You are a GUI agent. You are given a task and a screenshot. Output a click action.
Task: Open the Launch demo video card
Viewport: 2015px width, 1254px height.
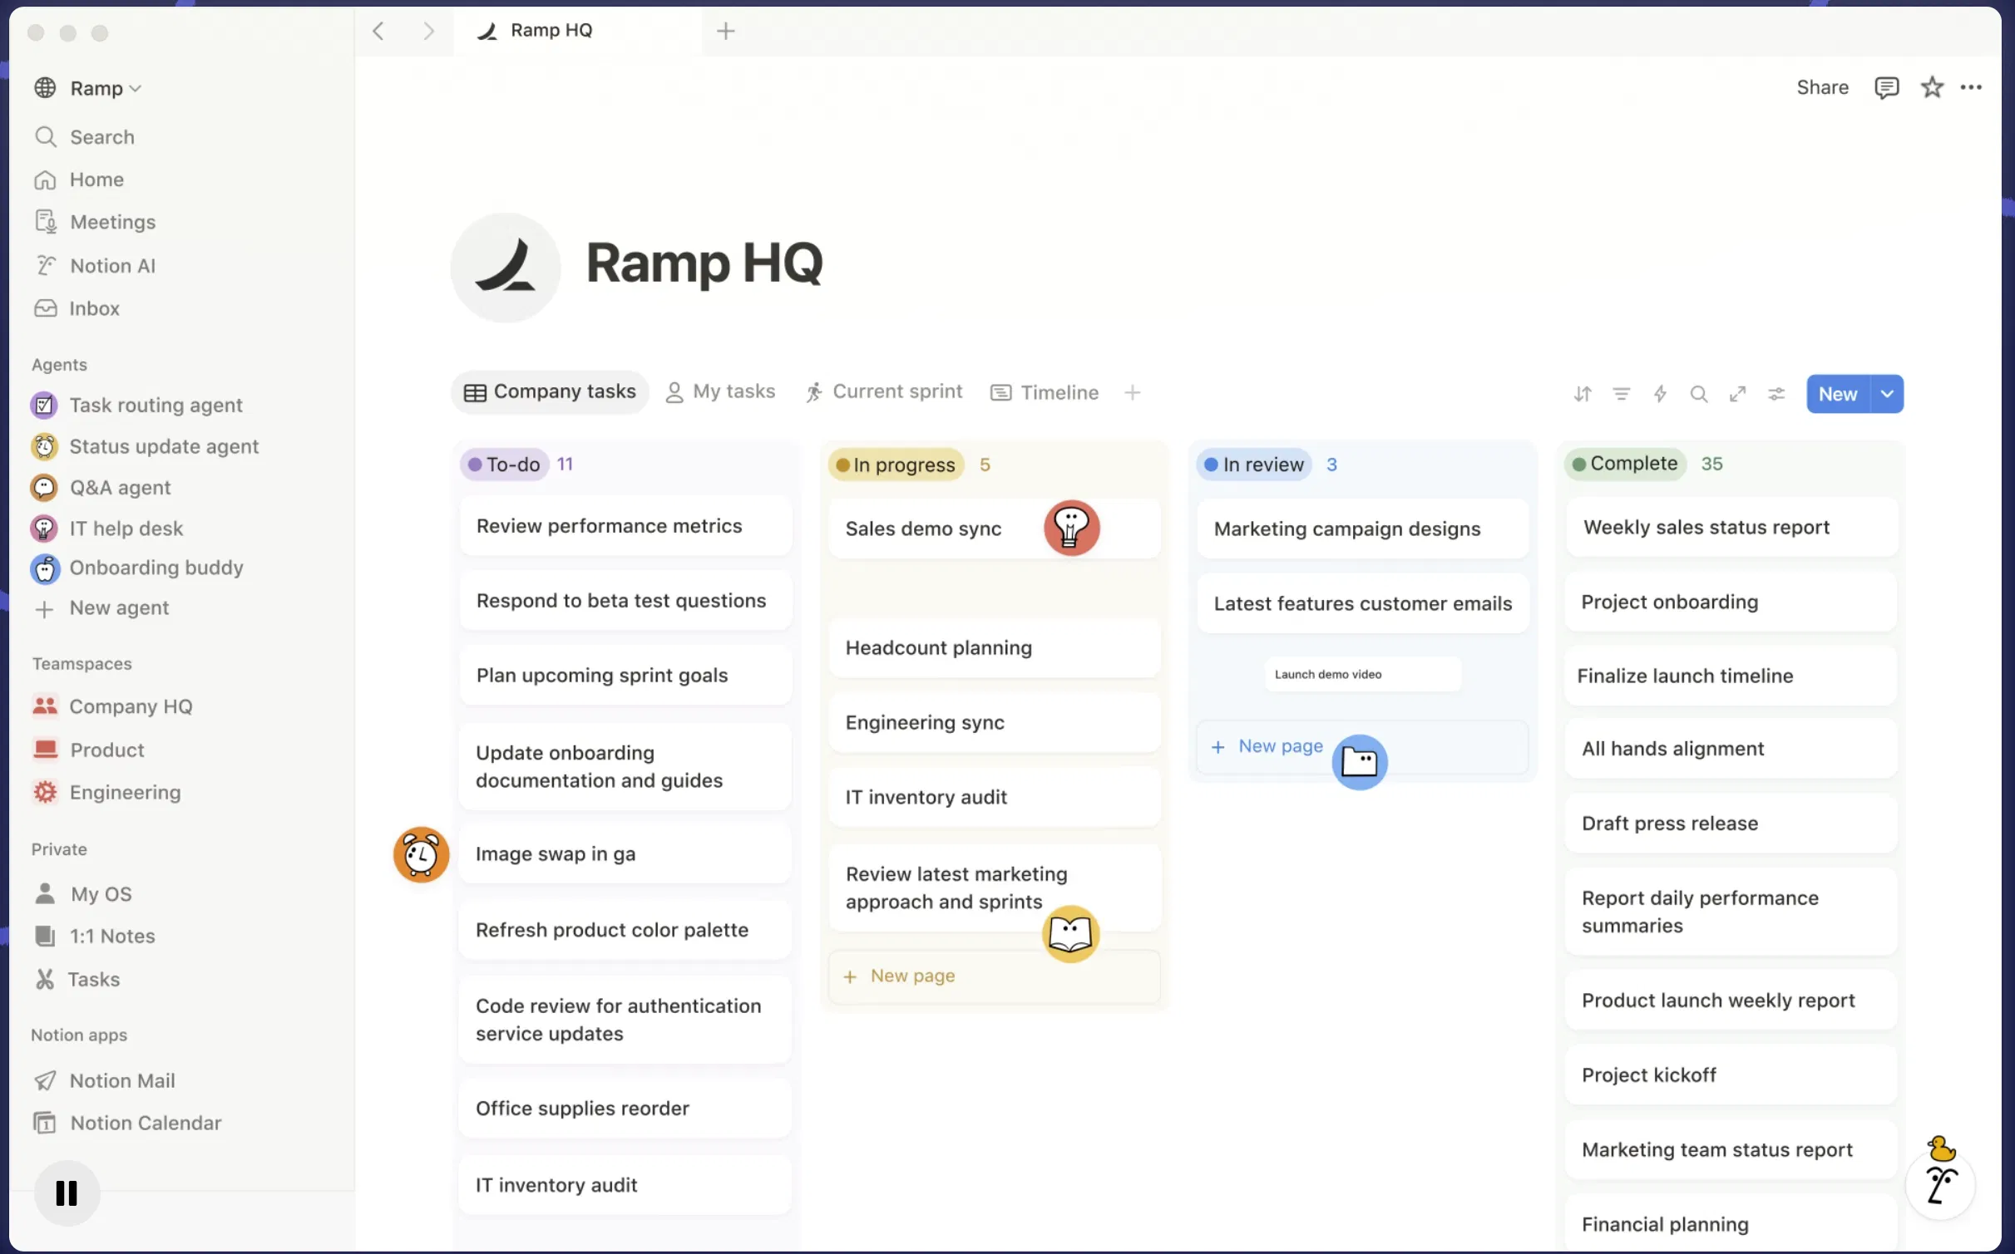click(x=1362, y=674)
